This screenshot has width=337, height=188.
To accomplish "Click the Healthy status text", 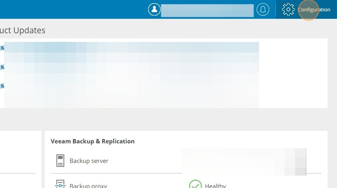I will (x=215, y=185).
